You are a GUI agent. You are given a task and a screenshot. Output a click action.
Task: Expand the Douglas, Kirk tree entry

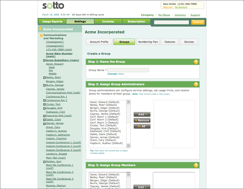(x=44, y=108)
